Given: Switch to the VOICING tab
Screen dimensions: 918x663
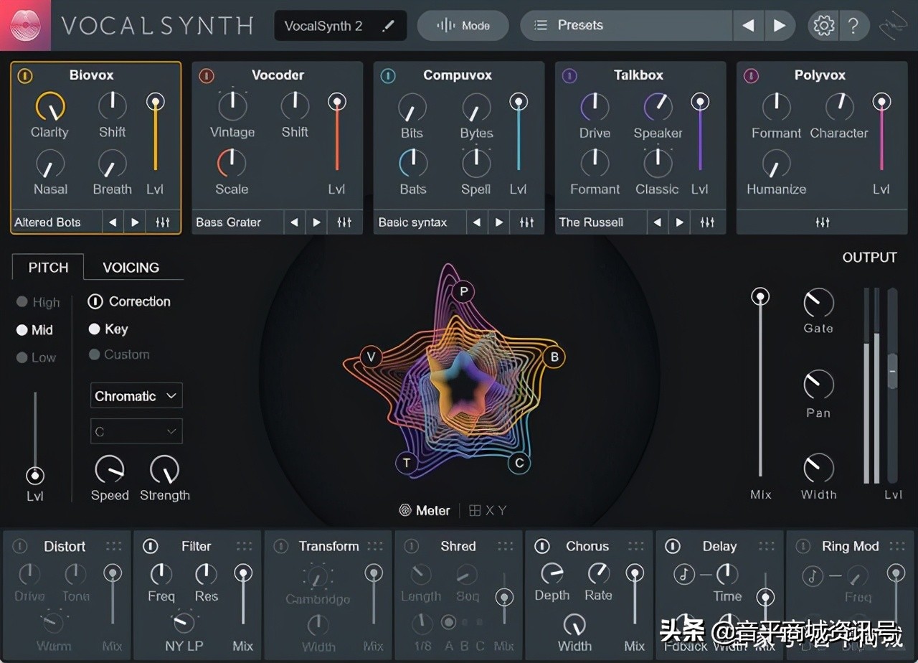Looking at the screenshot, I should pyautogui.click(x=131, y=268).
